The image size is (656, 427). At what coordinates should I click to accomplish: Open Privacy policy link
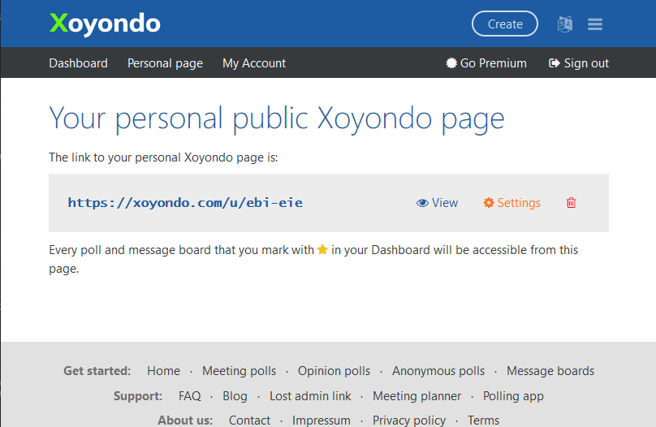coord(409,421)
